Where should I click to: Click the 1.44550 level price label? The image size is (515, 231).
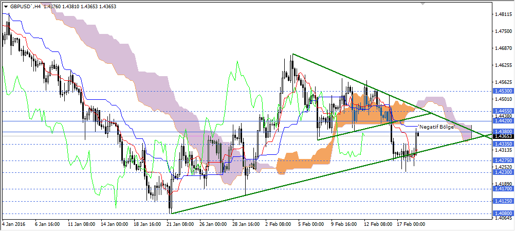[503, 112]
